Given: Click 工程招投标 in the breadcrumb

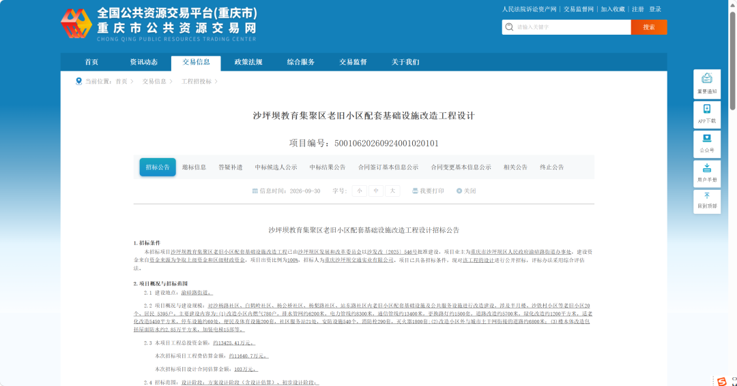Looking at the screenshot, I should point(197,82).
